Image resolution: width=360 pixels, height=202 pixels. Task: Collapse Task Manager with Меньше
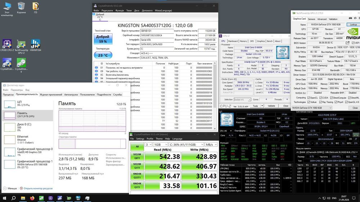10,188
